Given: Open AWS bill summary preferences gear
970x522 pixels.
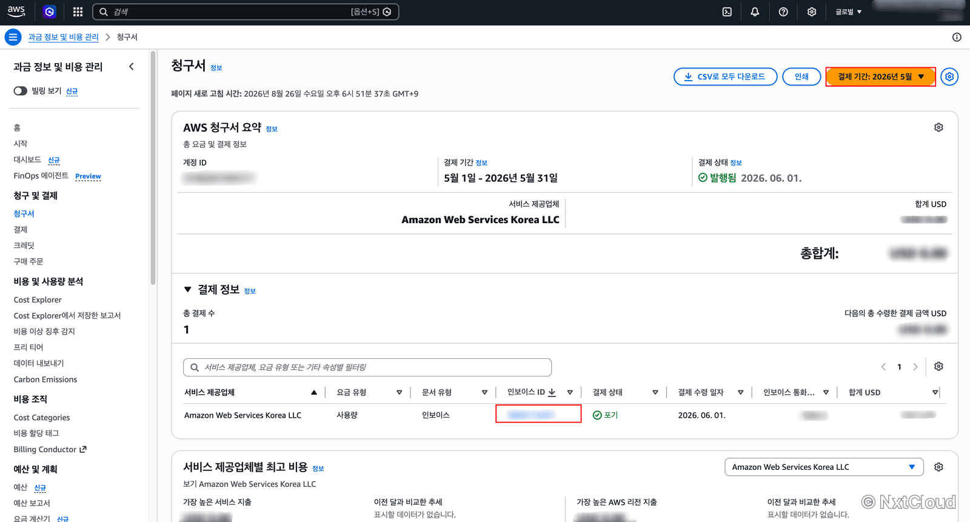Looking at the screenshot, I should click(x=938, y=127).
